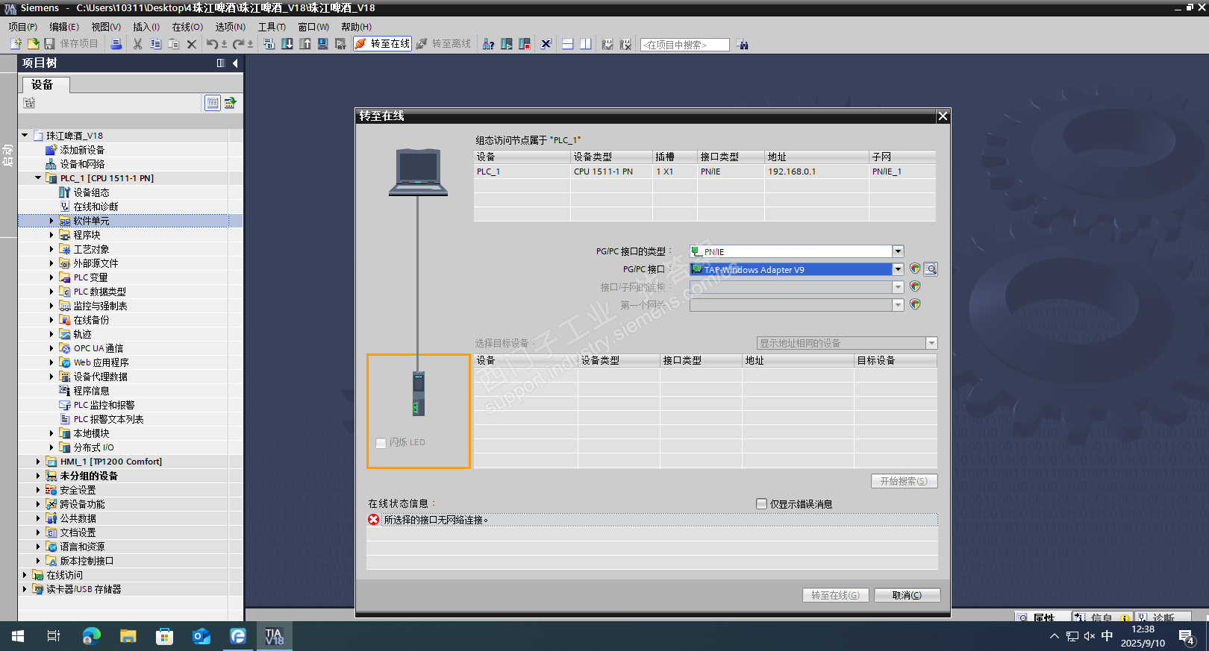The image size is (1209, 651).
Task: Open the 第一个网关 dropdown
Action: point(899,305)
